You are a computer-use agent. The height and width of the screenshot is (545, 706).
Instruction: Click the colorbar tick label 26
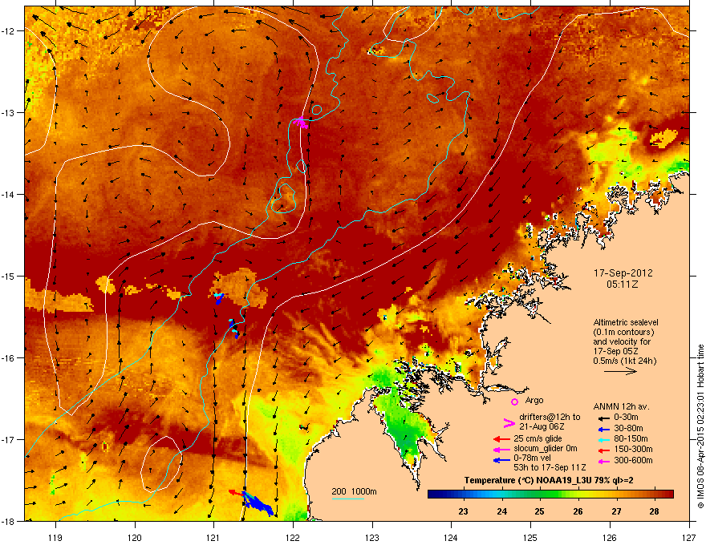(x=578, y=511)
